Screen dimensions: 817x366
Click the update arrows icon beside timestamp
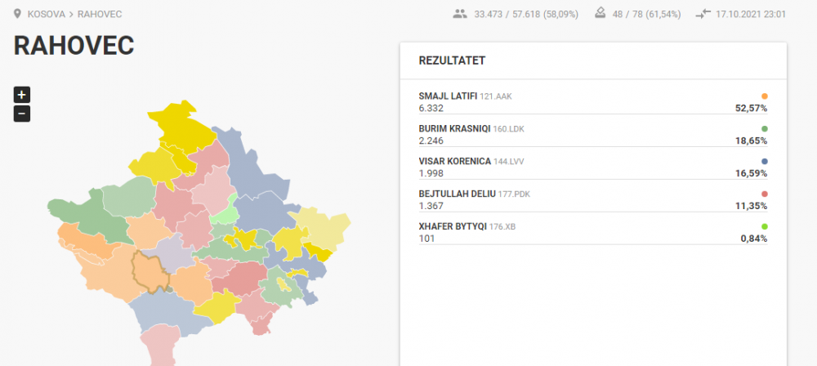703,14
